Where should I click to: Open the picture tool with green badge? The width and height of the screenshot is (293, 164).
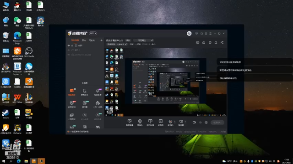click(x=85, y=104)
